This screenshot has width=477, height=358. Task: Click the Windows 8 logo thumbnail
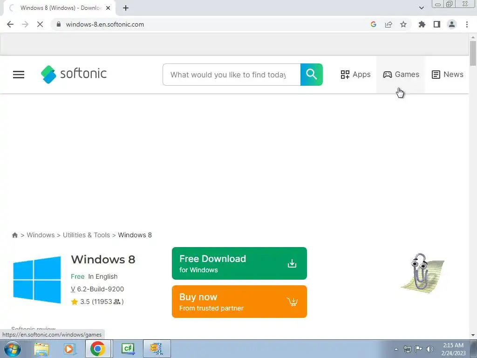pos(37,280)
